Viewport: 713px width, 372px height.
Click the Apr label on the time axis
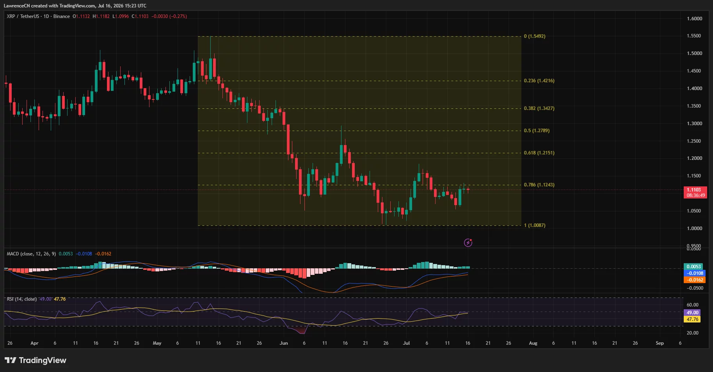pos(34,343)
